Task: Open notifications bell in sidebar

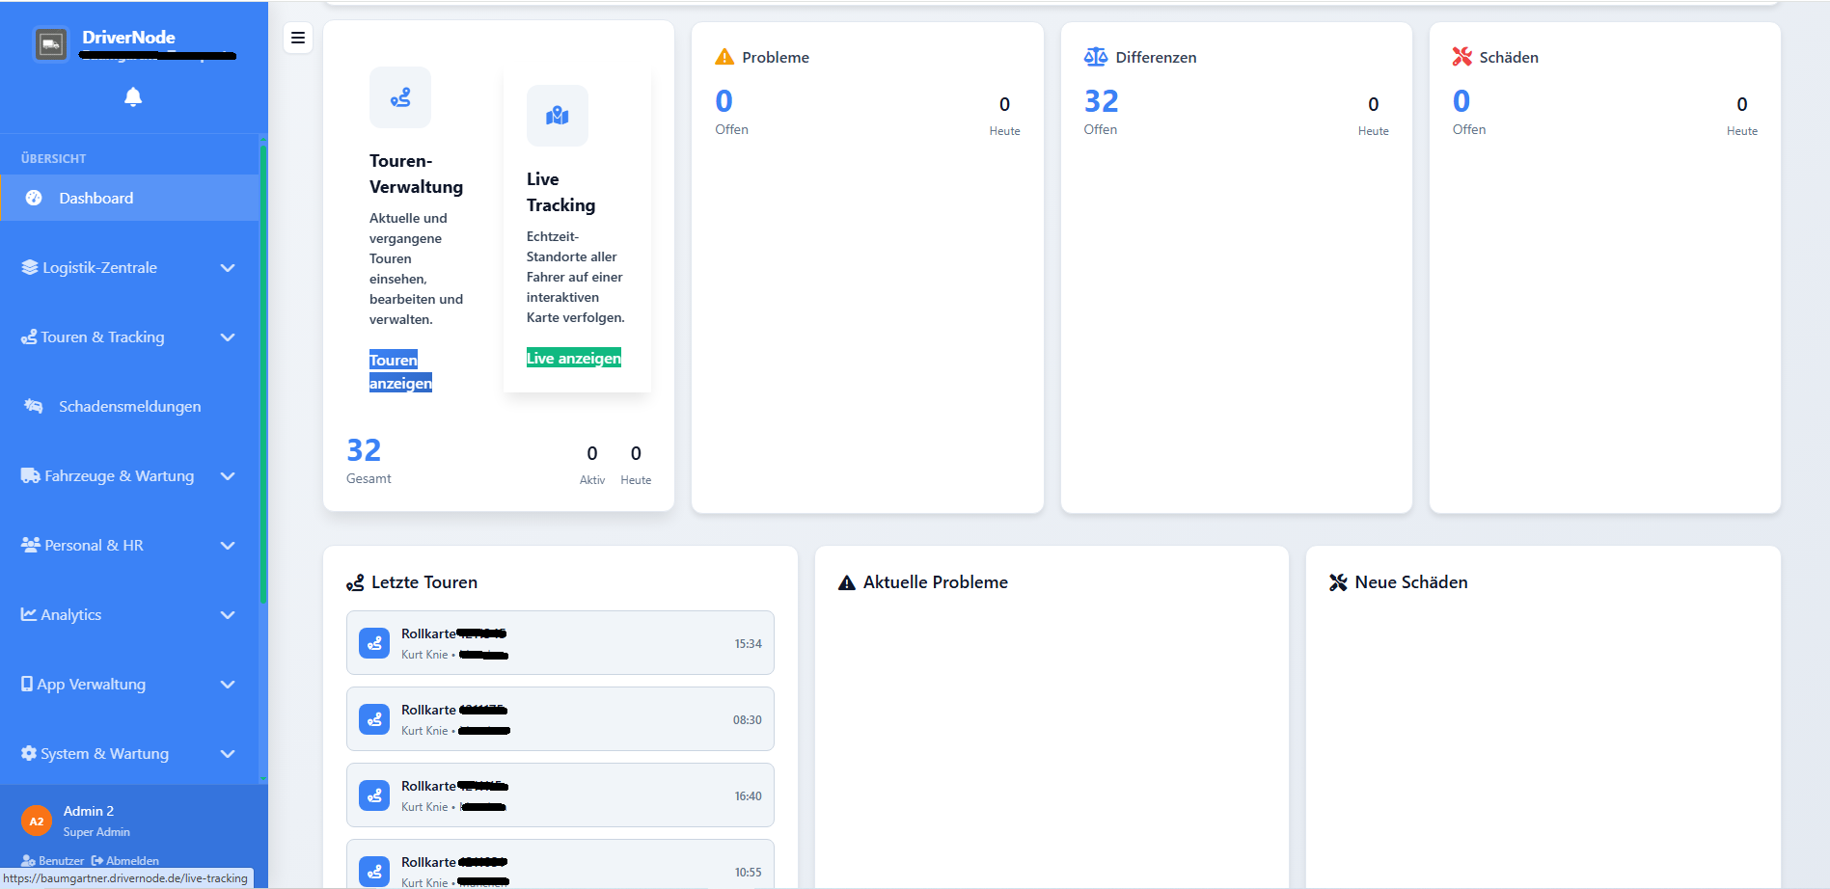Action: 133,96
